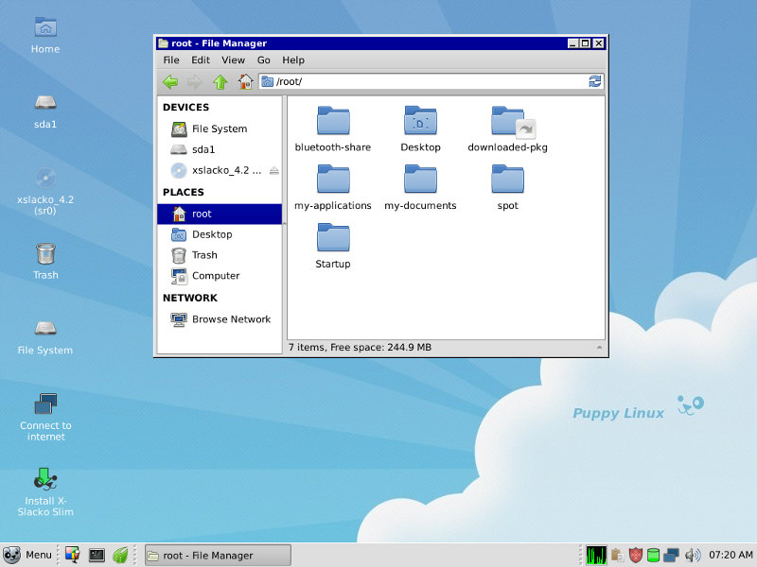This screenshot has width=757, height=567.
Task: Open the Desktop folder in file pane
Action: coord(420,129)
